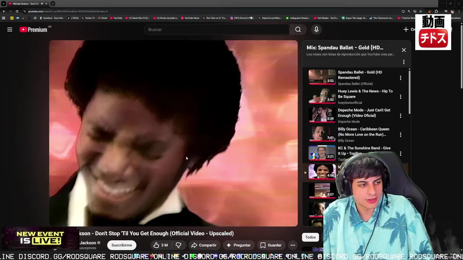
Task: Go back in browser history
Action: (4, 11)
